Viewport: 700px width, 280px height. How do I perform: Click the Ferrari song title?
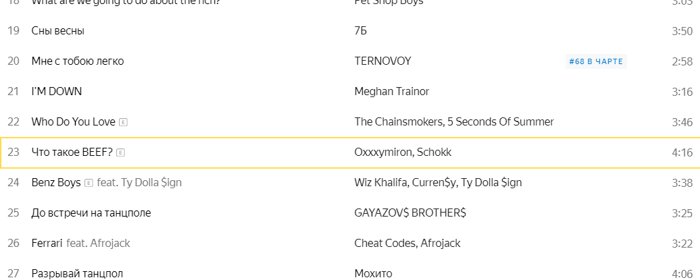tap(47, 244)
